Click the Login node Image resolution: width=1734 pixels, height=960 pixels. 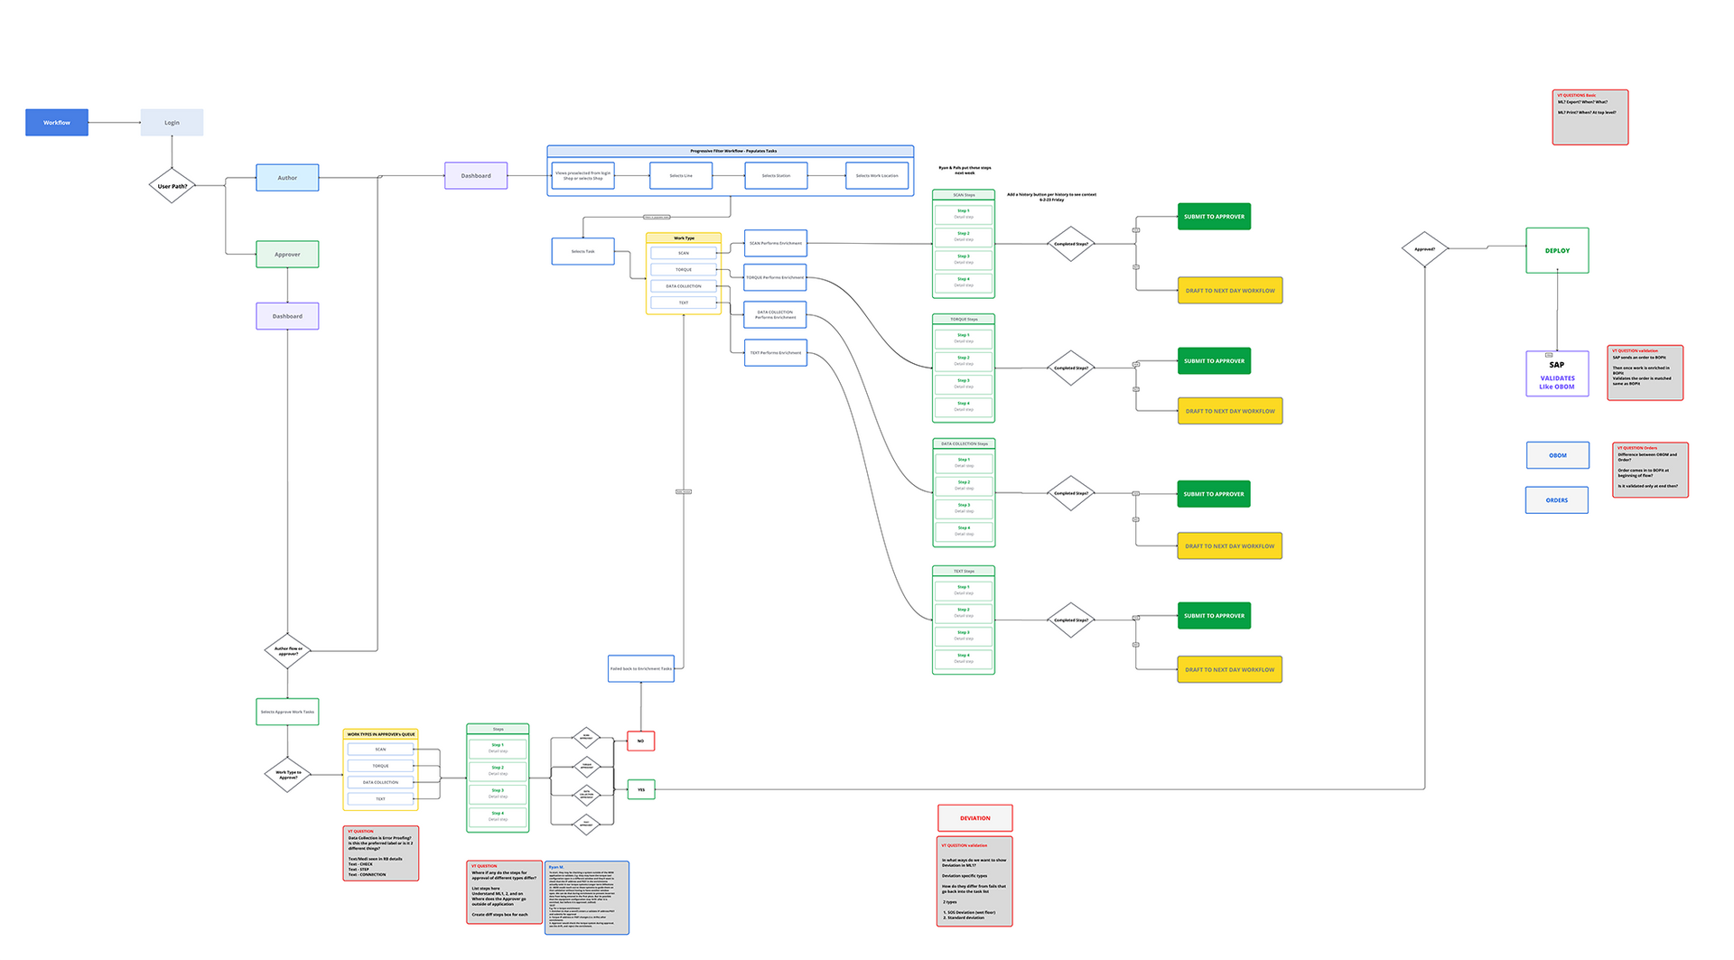(172, 123)
